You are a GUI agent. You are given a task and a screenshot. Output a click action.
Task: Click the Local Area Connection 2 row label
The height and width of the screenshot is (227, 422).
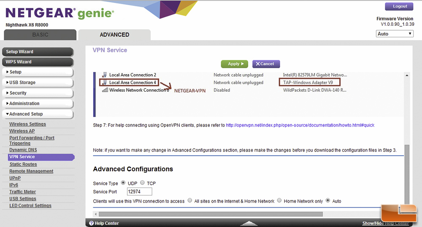pyautogui.click(x=133, y=75)
